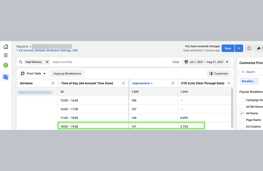Viewport: 263px width, 171px height.
Task: Enable the Page Name breakdown
Action: [x=242, y=120]
